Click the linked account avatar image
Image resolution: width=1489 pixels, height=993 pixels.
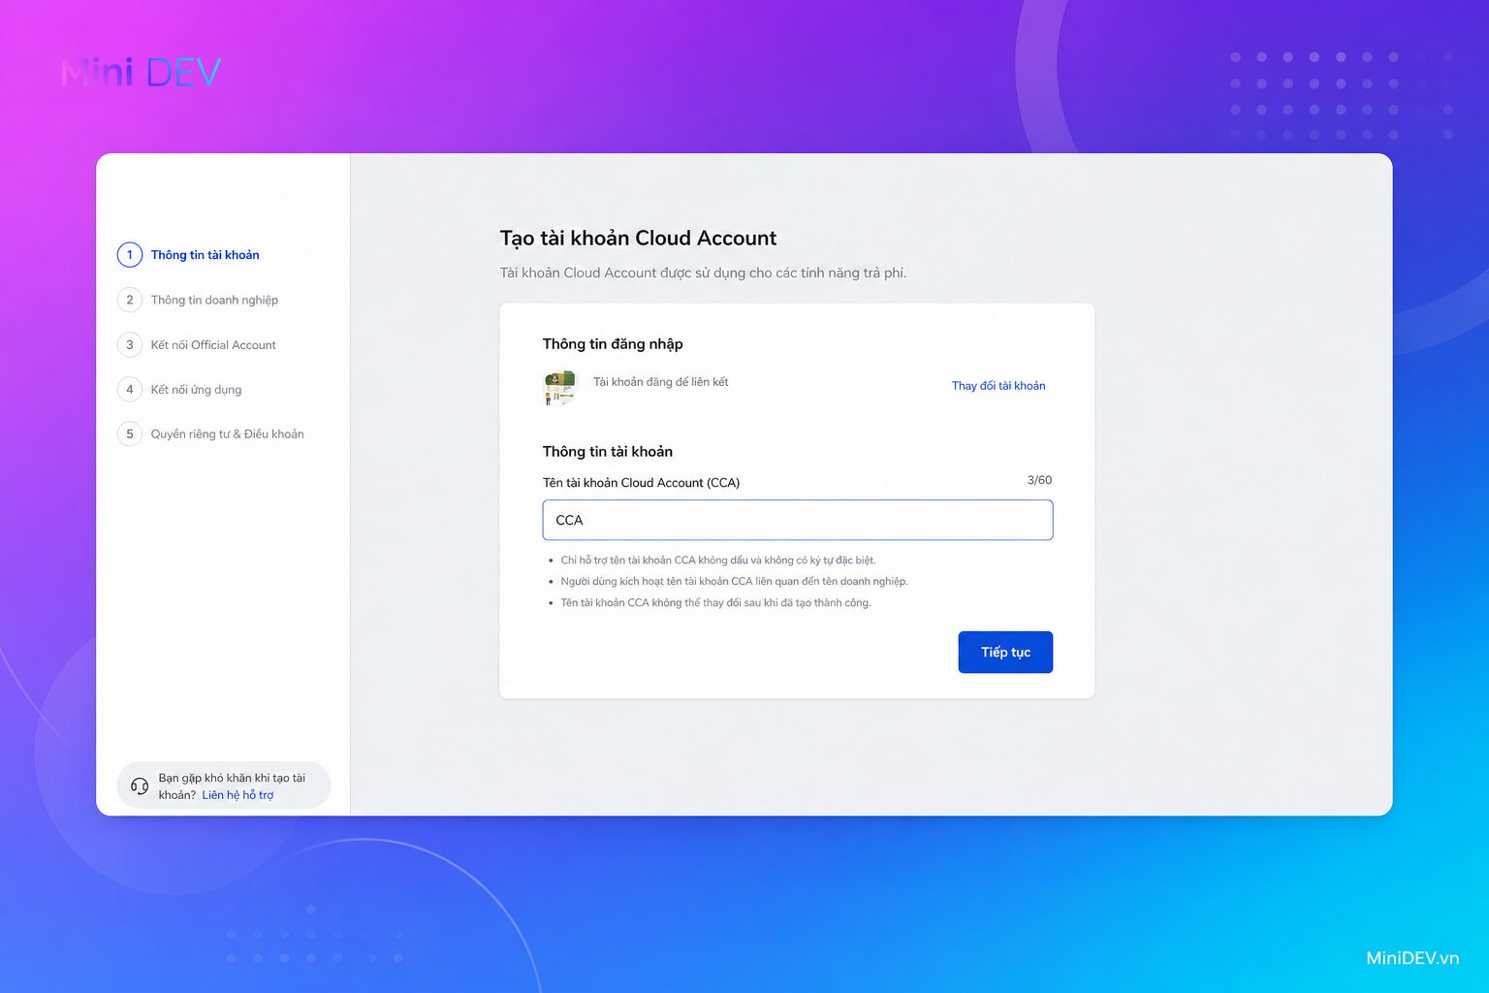(x=560, y=387)
